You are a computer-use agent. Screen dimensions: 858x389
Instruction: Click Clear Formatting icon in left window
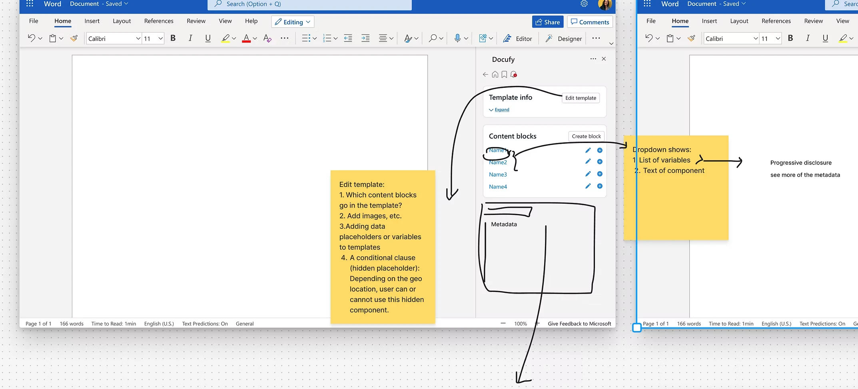tap(267, 38)
